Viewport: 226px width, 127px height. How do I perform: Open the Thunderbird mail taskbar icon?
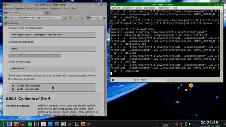coord(64,124)
